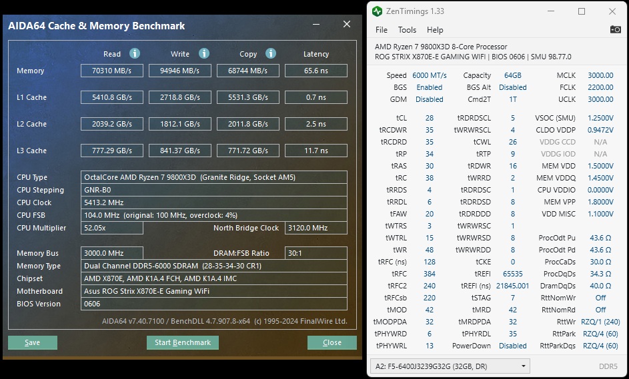Image resolution: width=629 pixels, height=379 pixels.
Task: Click the Memory Latency value 65.6 ns
Action: click(316, 71)
